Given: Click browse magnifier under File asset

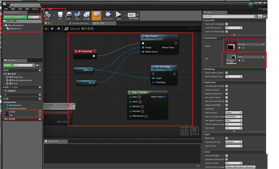Looking at the screenshot, I should [243, 61].
